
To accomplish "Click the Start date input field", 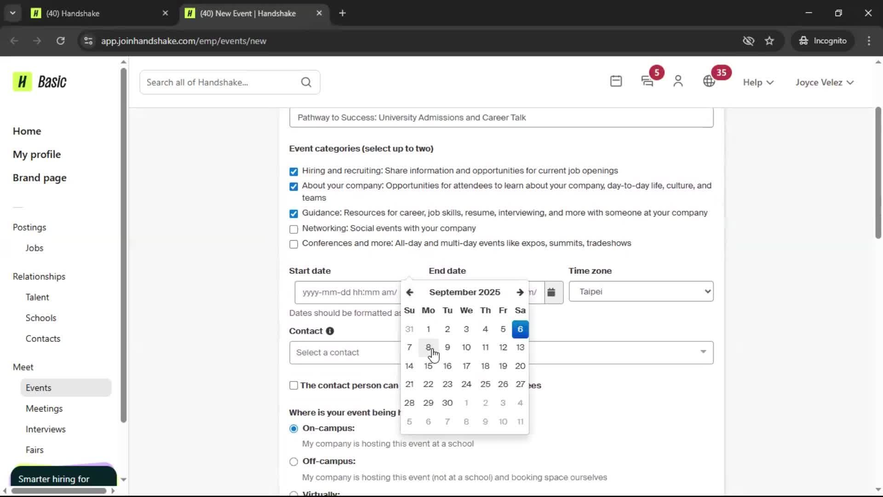I will point(348,292).
